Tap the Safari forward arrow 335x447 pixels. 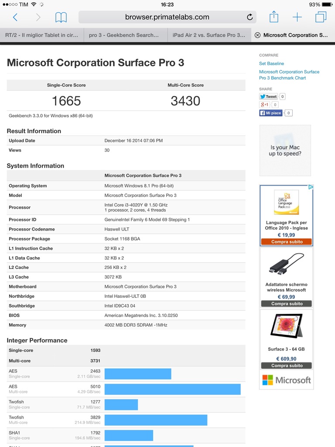(38, 17)
